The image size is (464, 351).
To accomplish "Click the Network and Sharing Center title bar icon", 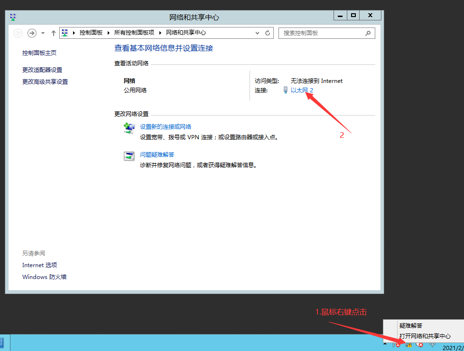I will [x=13, y=17].
